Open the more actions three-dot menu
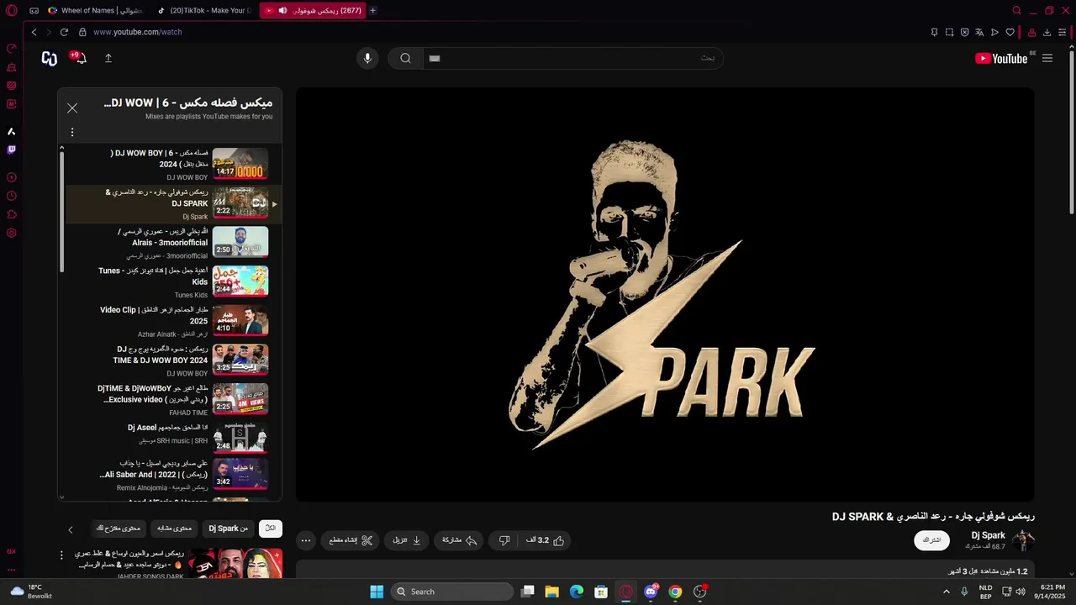The height and width of the screenshot is (605, 1076). [306, 540]
